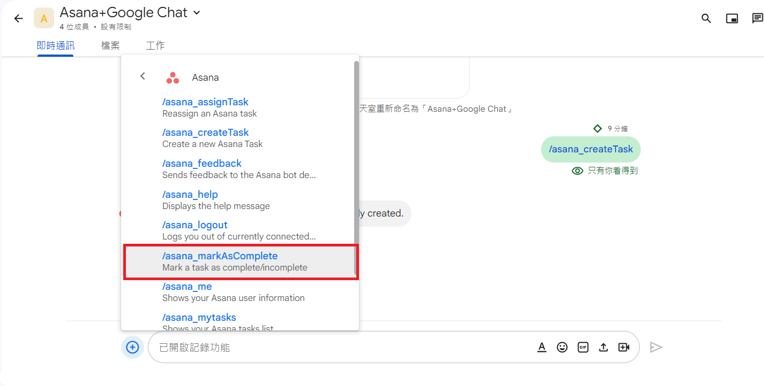Click the green diamond icon near 9 分鐘
Image resolution: width=764 pixels, height=386 pixels.
coord(597,128)
